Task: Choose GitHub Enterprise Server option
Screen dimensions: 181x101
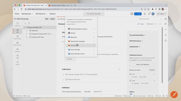Action: click(81, 29)
